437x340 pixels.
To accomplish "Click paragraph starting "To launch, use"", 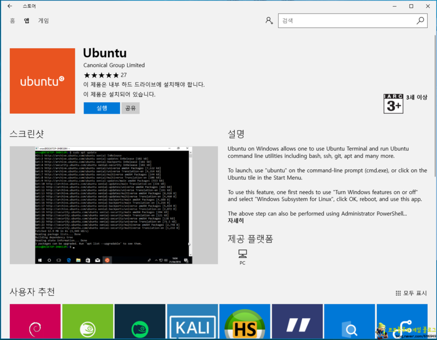I will coord(327,174).
